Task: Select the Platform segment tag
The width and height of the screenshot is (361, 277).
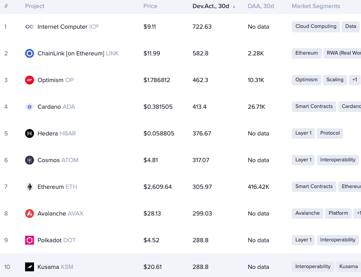Action: (338, 214)
